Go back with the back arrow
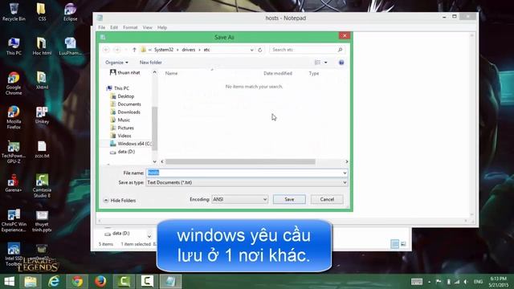This screenshot has width=514, height=289. pyautogui.click(x=106, y=50)
